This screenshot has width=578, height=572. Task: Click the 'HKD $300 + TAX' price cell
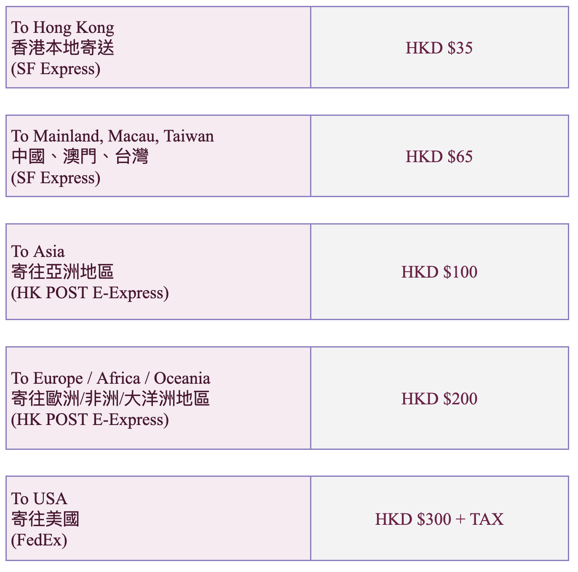tap(439, 519)
